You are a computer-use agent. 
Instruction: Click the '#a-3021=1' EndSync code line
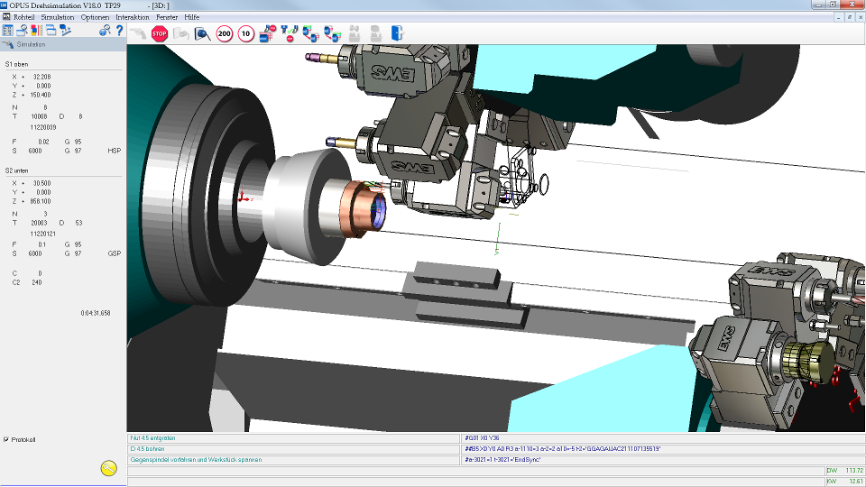coord(663,459)
